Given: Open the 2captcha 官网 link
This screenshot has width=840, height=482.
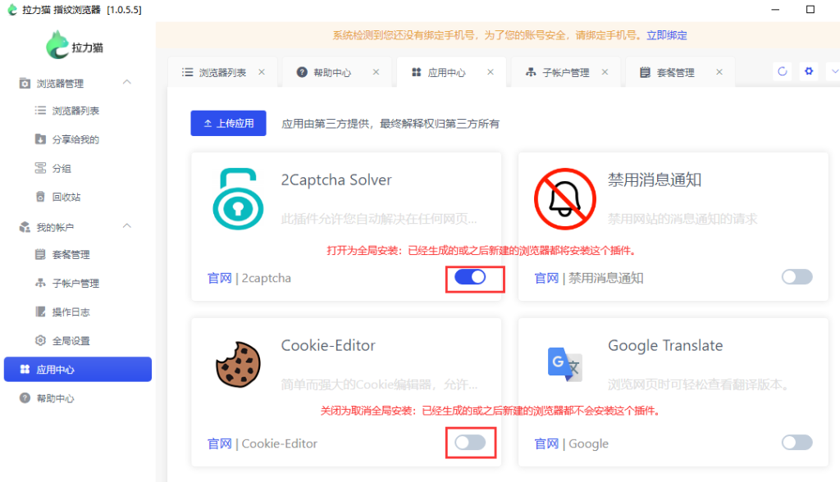Looking at the screenshot, I should (219, 278).
